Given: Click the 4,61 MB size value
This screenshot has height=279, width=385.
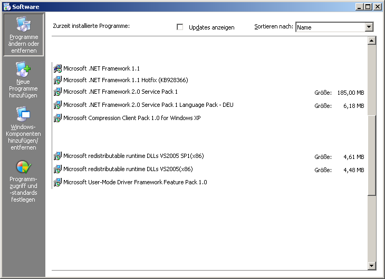Looking at the screenshot, I should (353, 157).
